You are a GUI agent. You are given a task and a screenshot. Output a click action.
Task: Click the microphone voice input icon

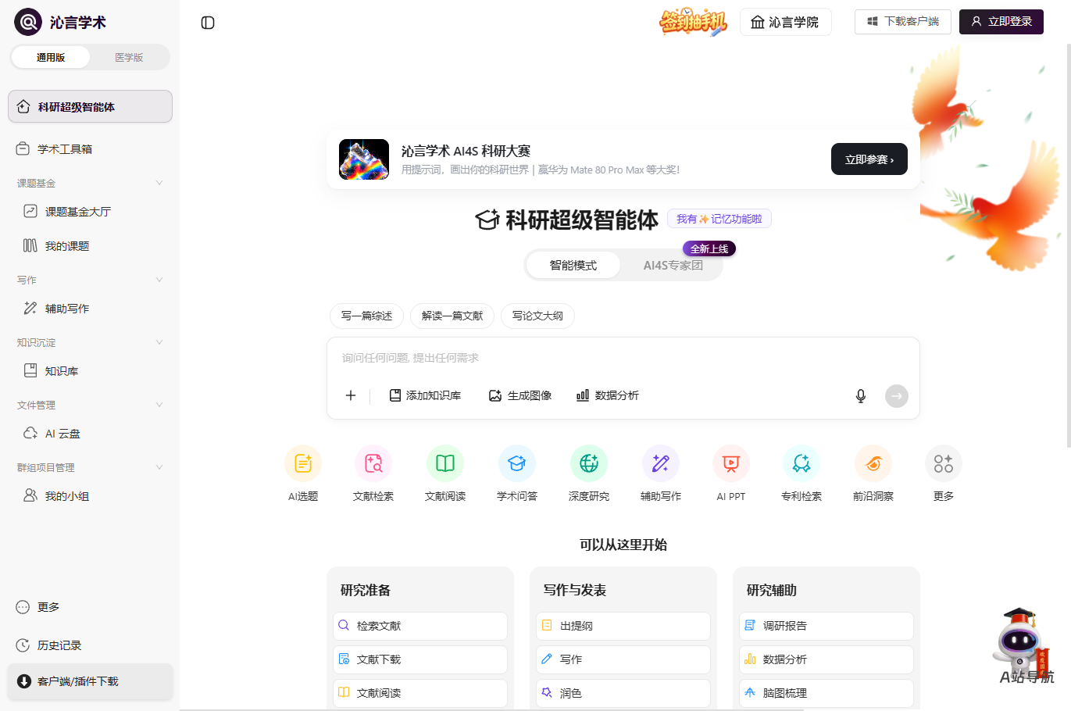tap(861, 396)
